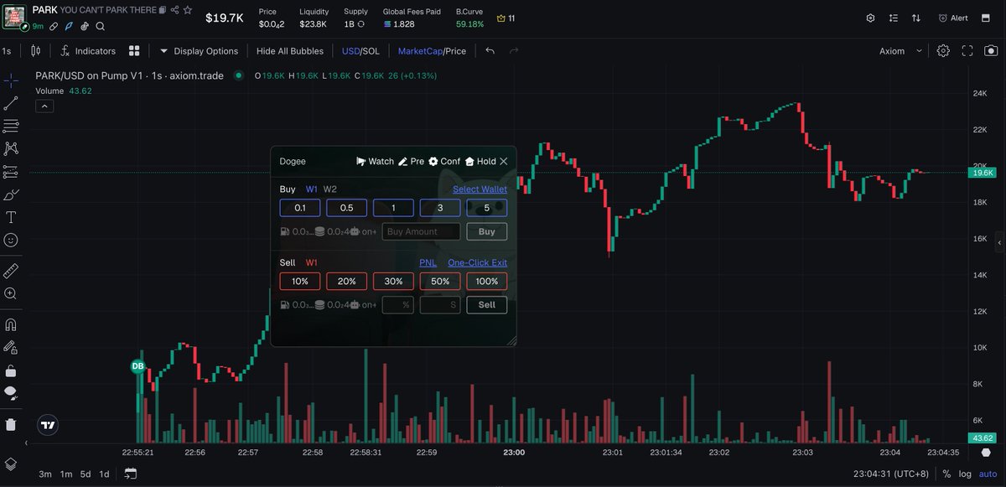The image size is (1006, 487).
Task: Click the 5 quick buy button
Action: (x=487, y=208)
